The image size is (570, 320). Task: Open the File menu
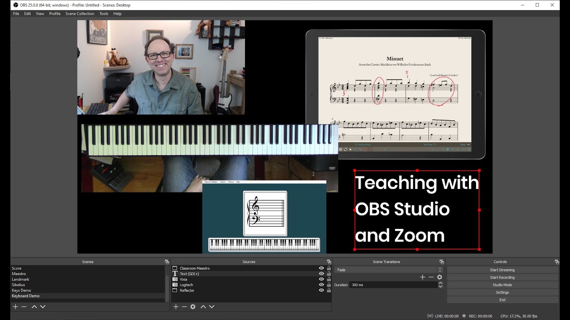tap(16, 14)
